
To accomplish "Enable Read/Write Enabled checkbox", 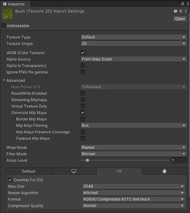I will 83,93.
